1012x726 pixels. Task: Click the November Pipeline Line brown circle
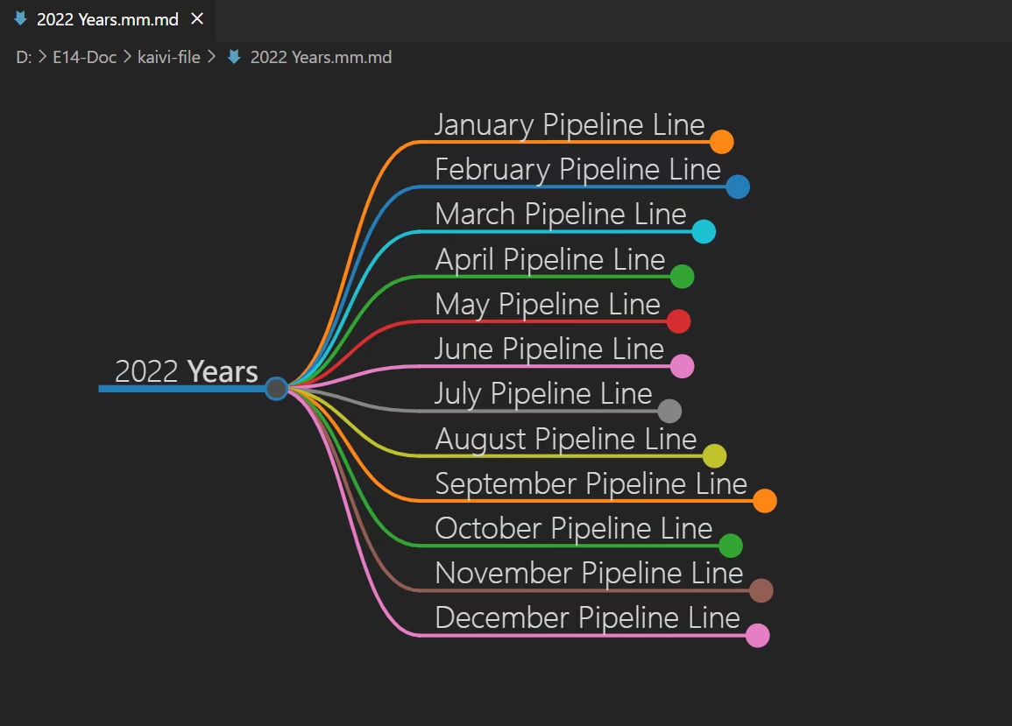click(761, 590)
